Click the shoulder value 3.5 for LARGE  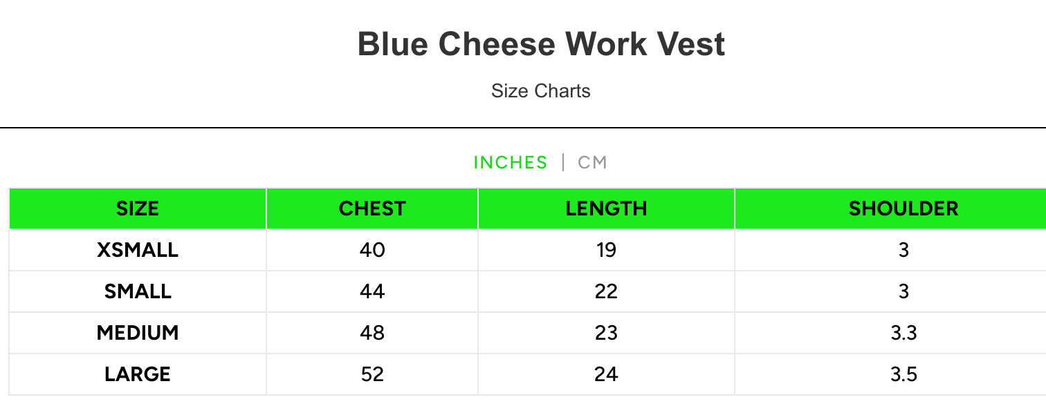903,374
